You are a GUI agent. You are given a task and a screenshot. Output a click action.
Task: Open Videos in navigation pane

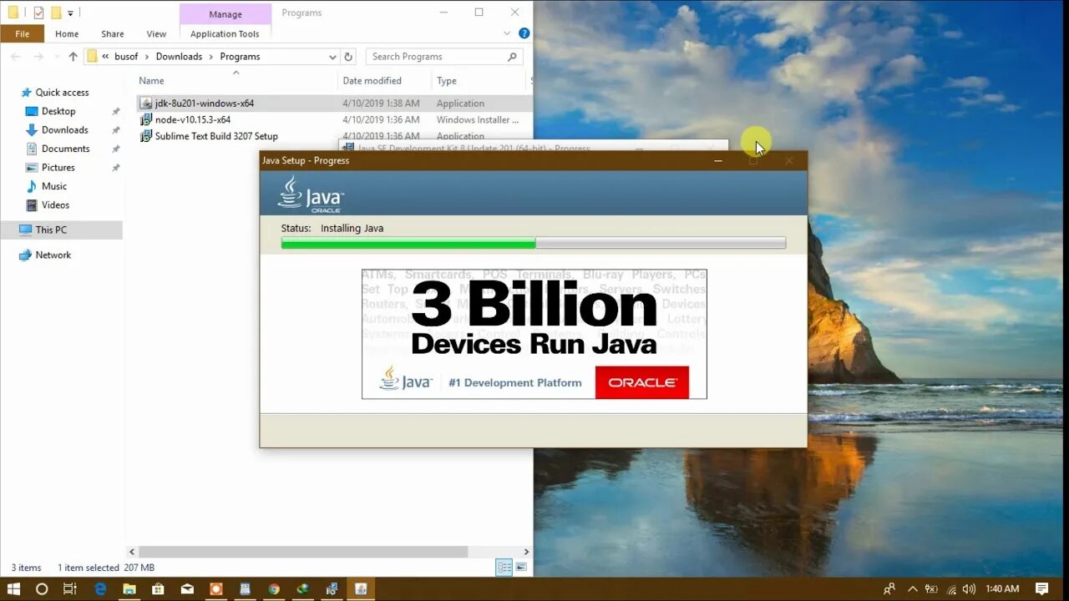pyautogui.click(x=55, y=205)
